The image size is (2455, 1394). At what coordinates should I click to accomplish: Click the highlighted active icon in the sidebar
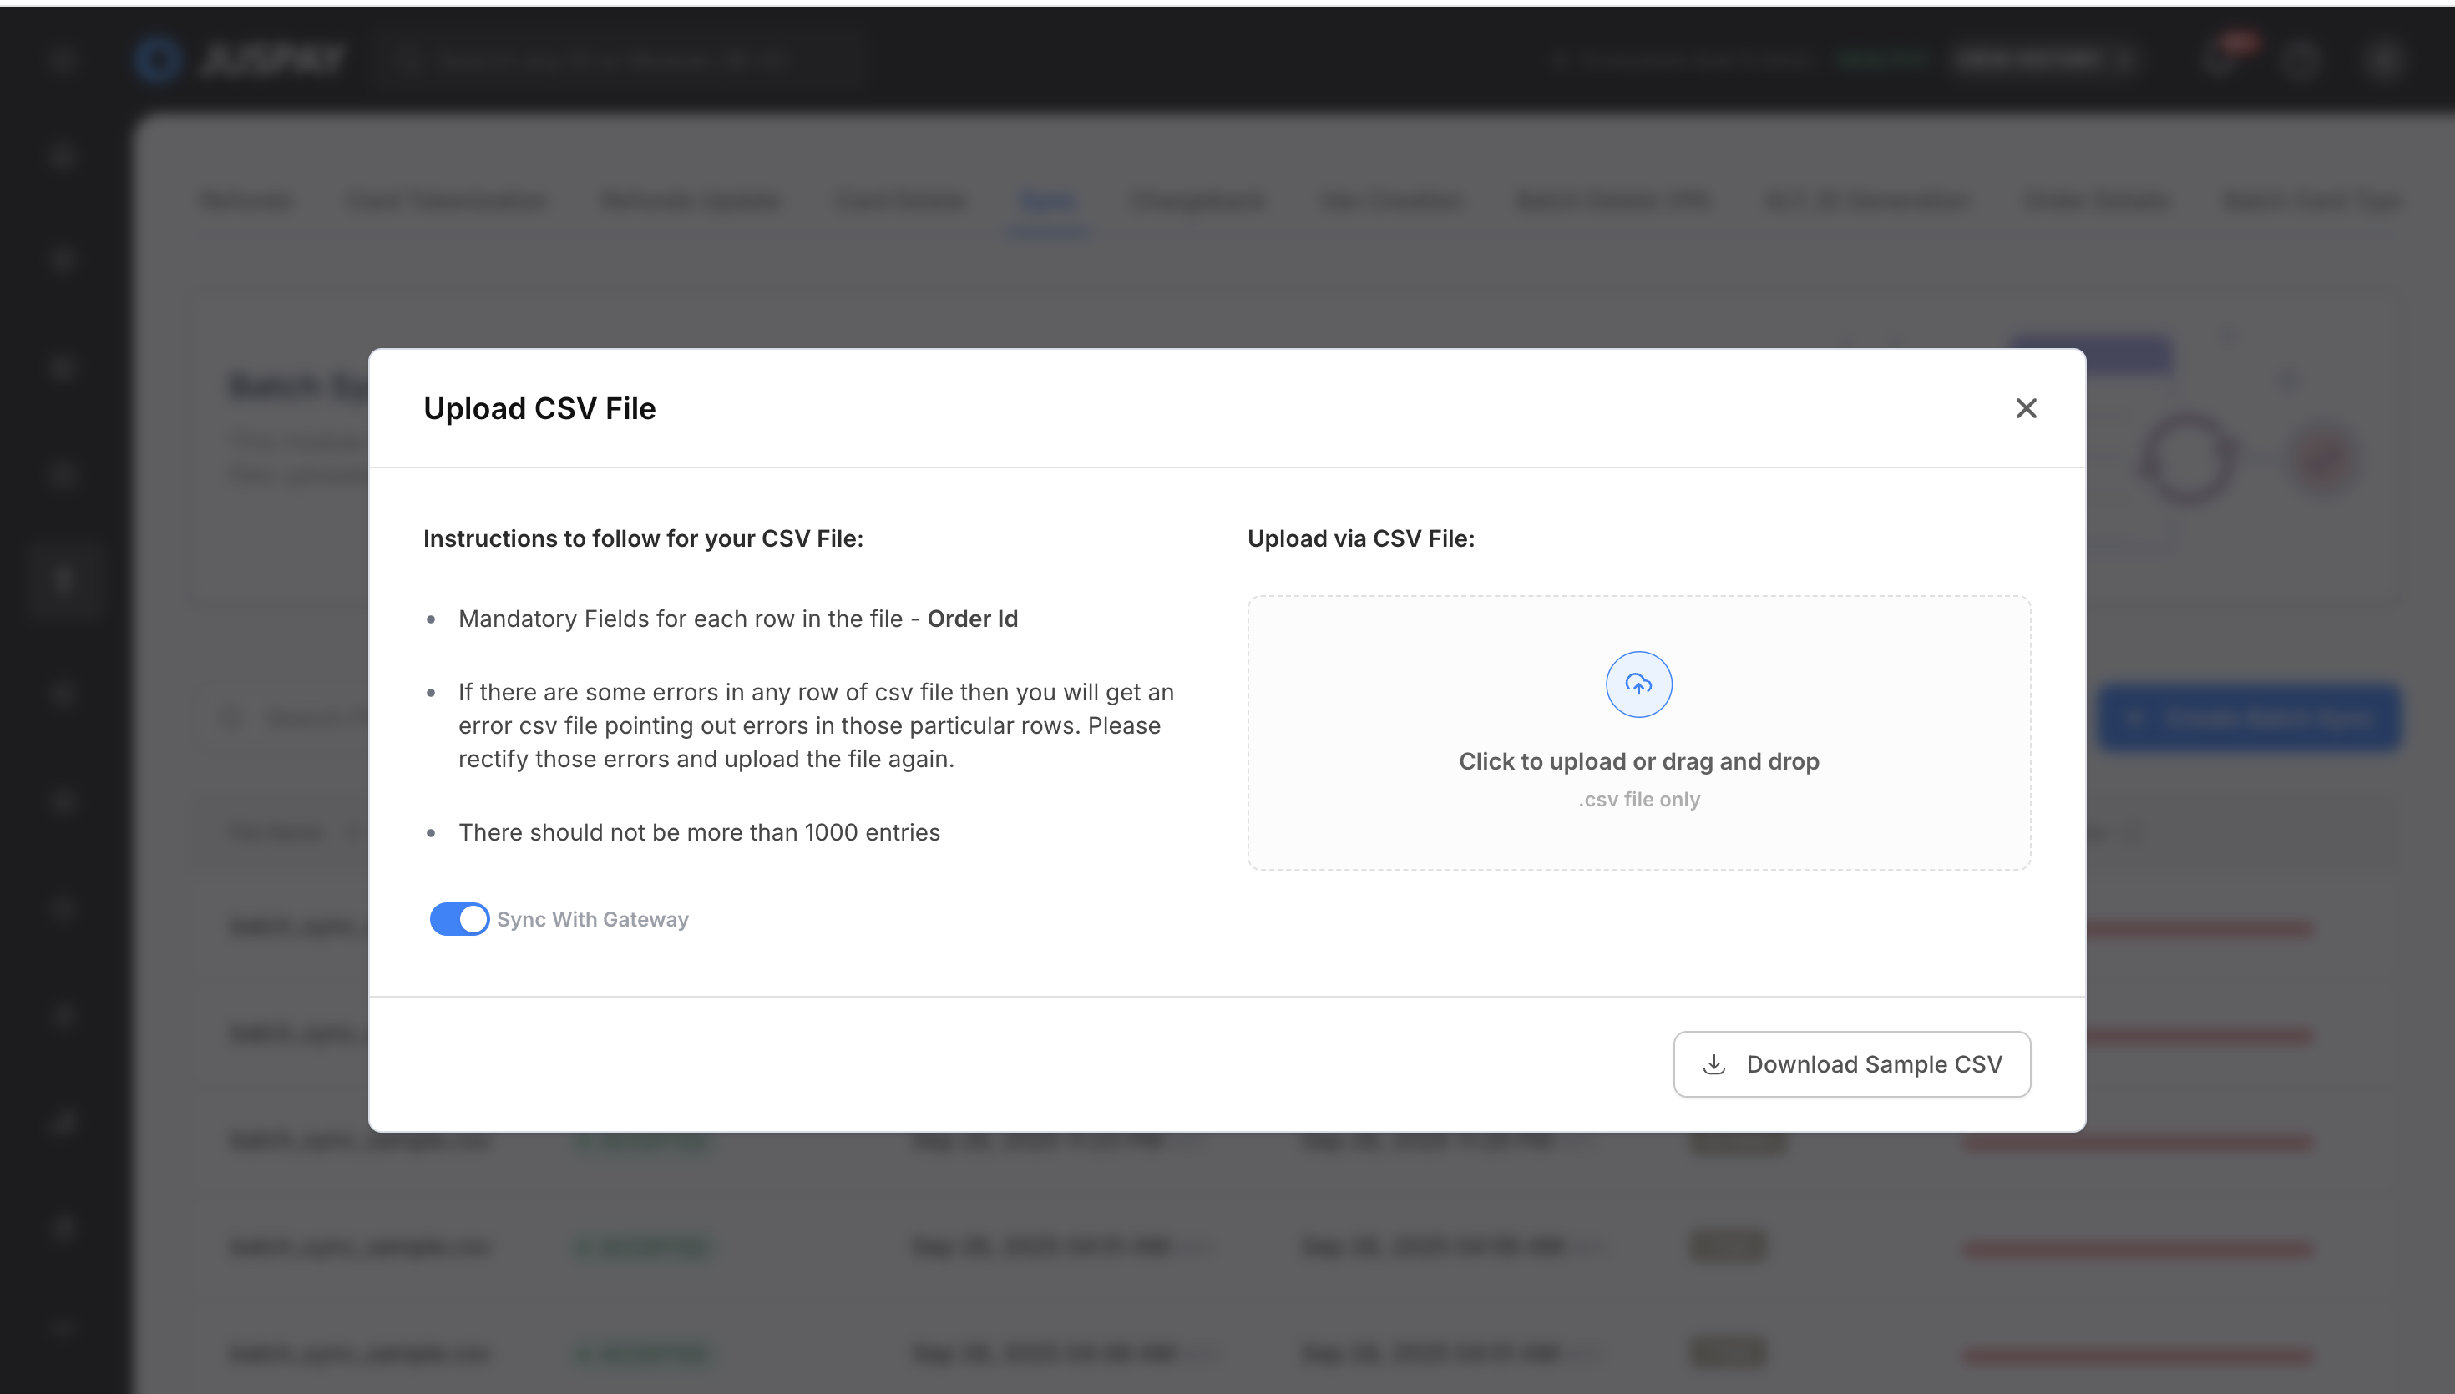[x=63, y=580]
